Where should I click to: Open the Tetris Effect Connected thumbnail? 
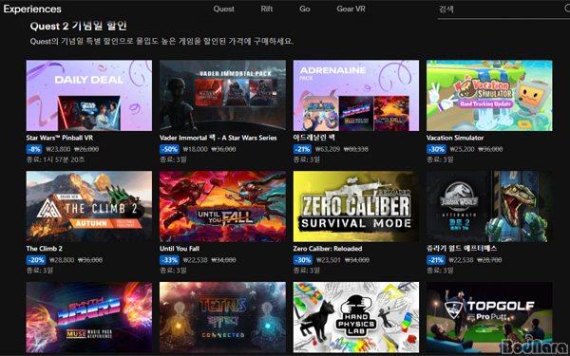coord(222,317)
